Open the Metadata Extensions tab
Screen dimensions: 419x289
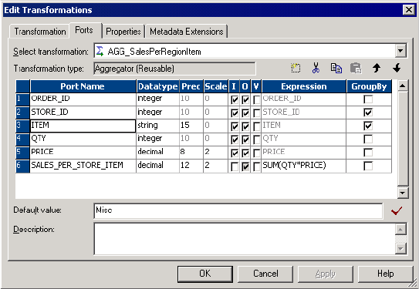[186, 32]
